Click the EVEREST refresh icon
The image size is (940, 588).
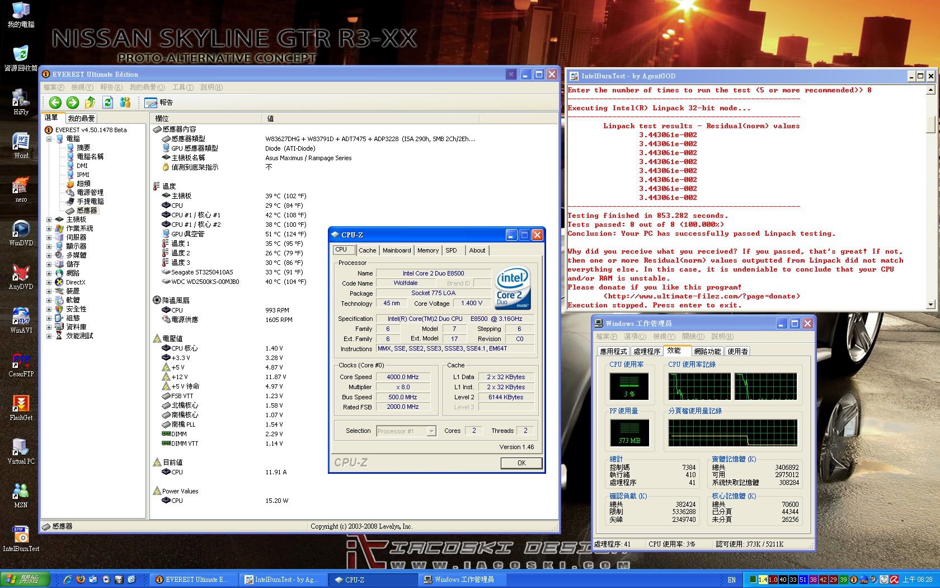108,102
